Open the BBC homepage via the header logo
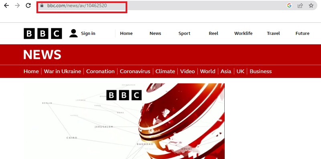 point(43,34)
